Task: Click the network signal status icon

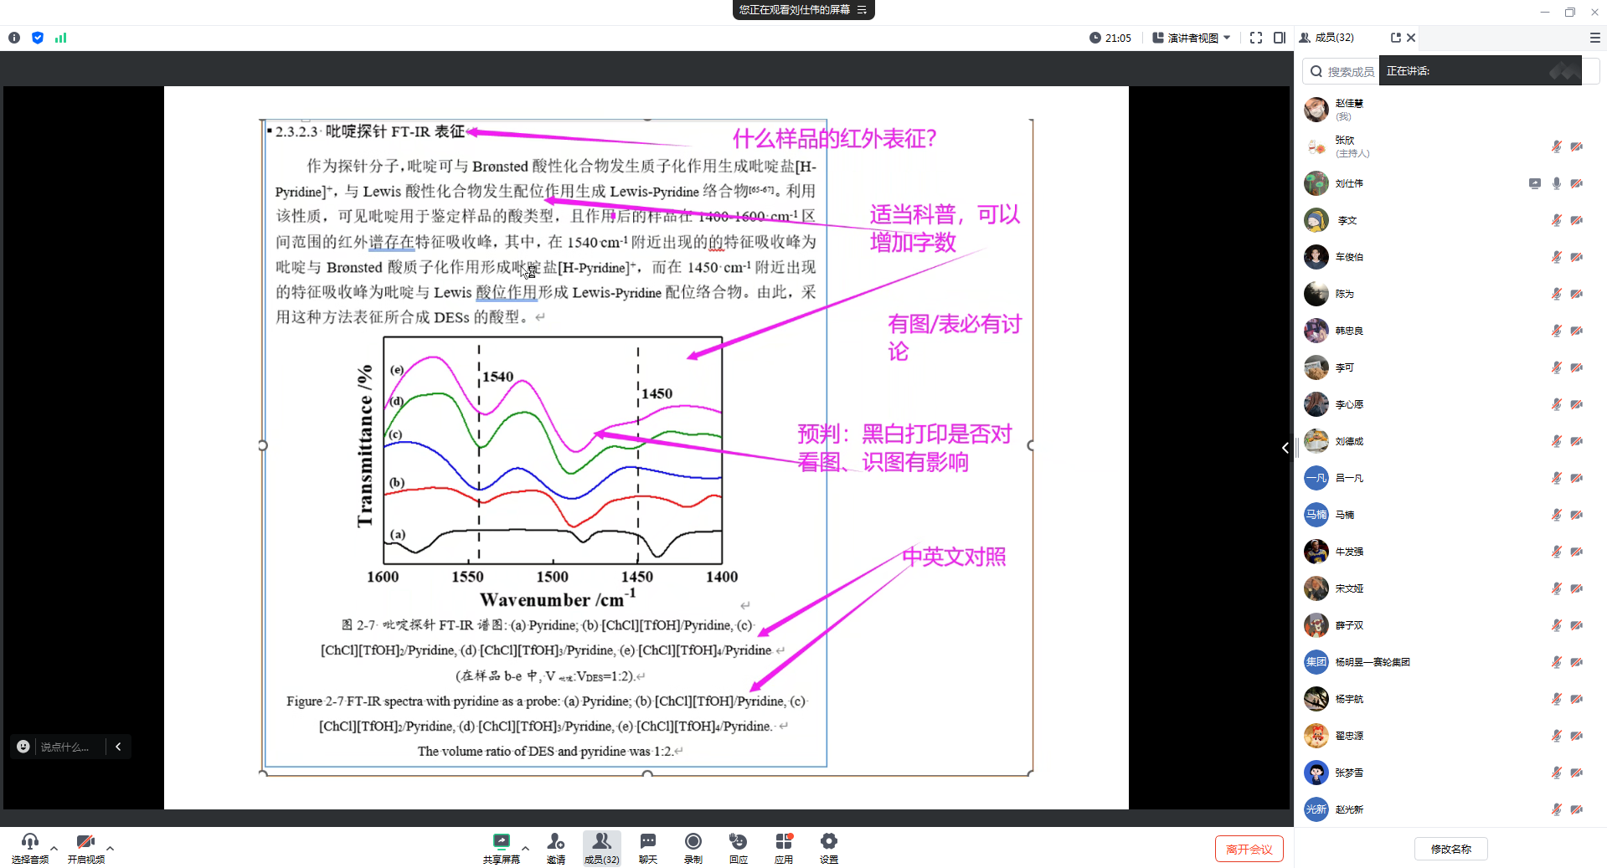Action: pos(60,38)
